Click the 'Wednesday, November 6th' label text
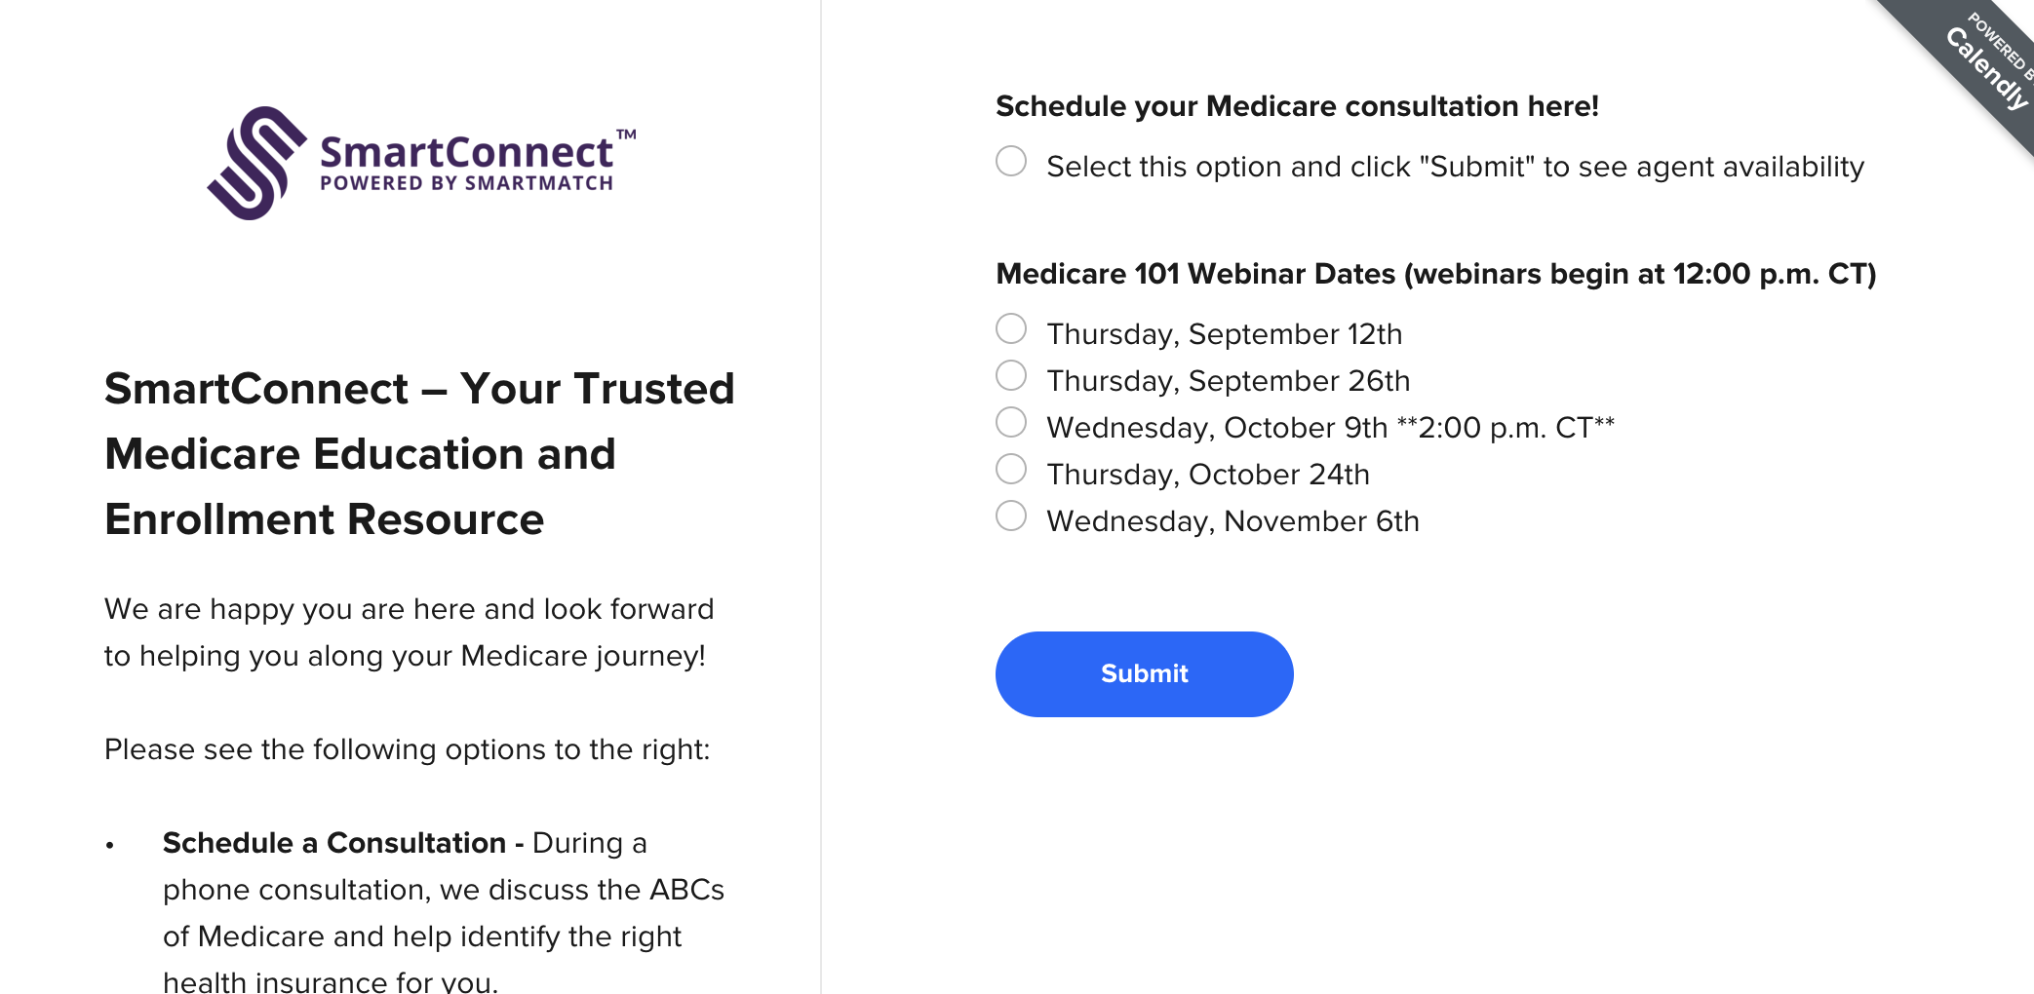2034x994 pixels. (1232, 521)
